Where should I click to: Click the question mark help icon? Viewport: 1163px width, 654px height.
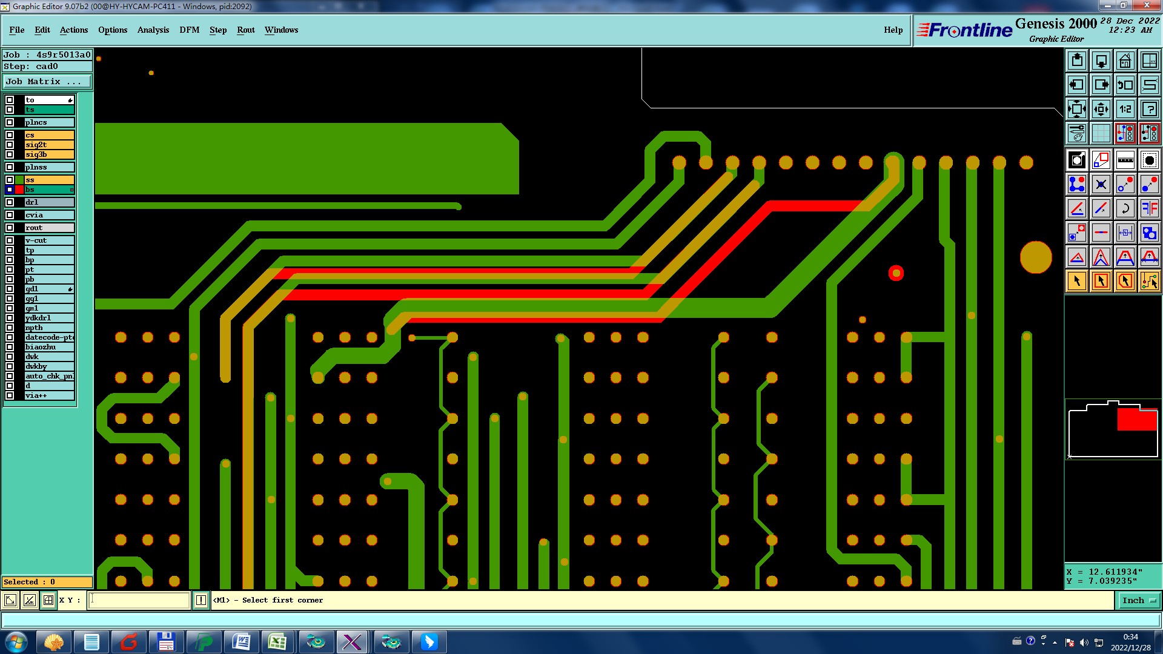pyautogui.click(x=1149, y=109)
